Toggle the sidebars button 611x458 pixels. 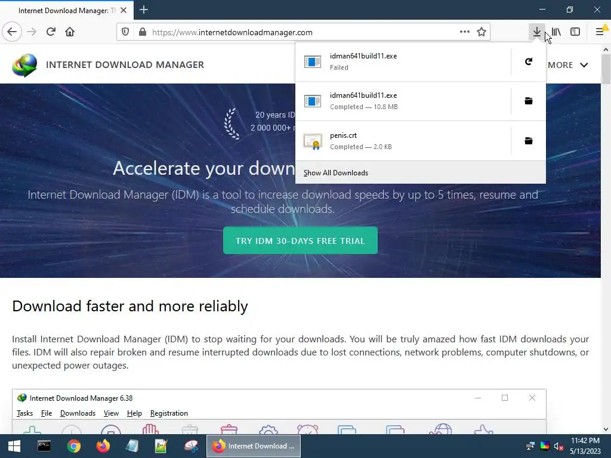pos(575,32)
